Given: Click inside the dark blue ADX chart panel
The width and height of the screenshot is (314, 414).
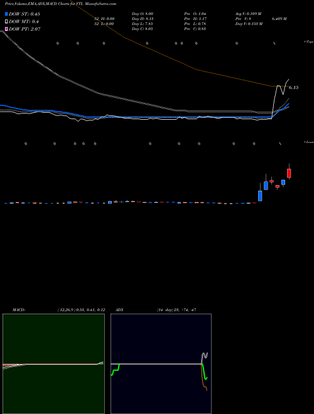Looking at the screenshot, I should pyautogui.click(x=161, y=363).
